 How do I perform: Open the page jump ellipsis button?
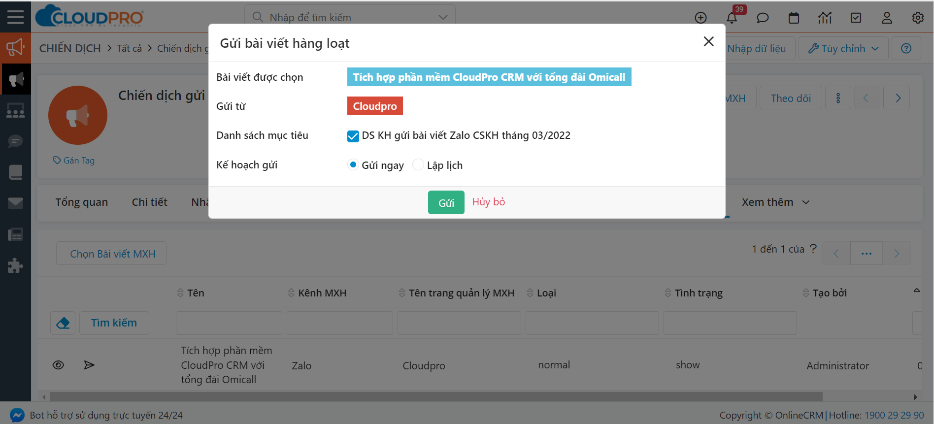click(867, 254)
